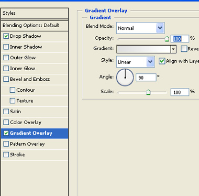The width and height of the screenshot is (199, 196).
Task: Select Blending Options: Default
Action: pyautogui.click(x=35, y=26)
